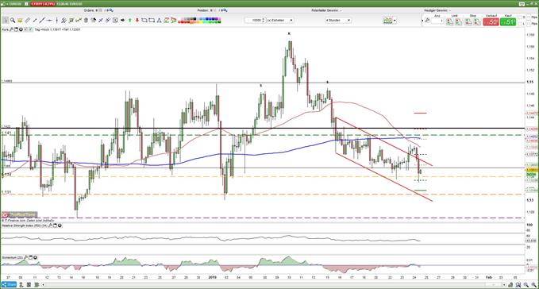539x289 pixels.
Task: Click the first Limit order icon
Action: [449, 21]
